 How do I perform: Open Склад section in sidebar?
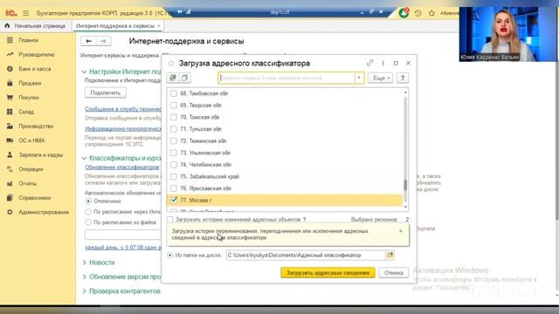[x=26, y=112]
